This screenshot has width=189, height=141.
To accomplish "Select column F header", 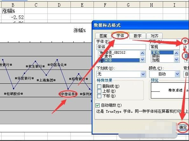I will pos(105,5).
